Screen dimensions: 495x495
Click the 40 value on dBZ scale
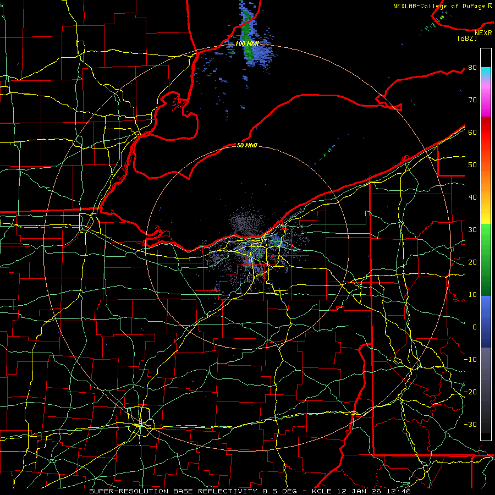click(x=472, y=197)
